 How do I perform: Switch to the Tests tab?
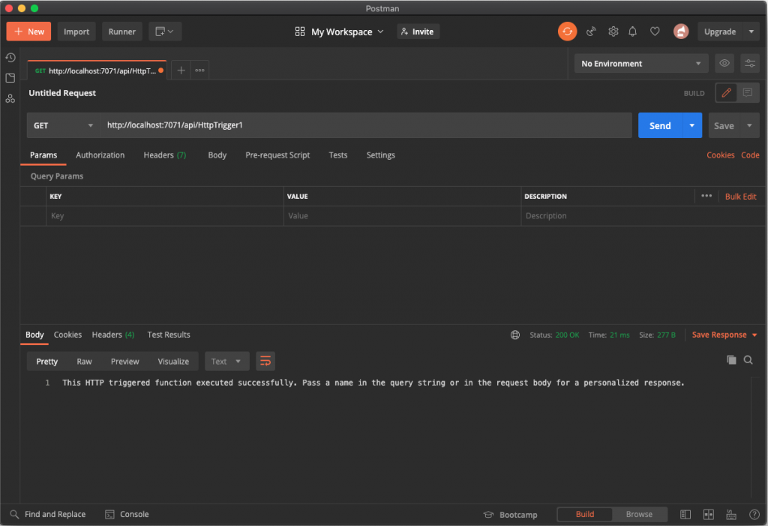coord(338,155)
